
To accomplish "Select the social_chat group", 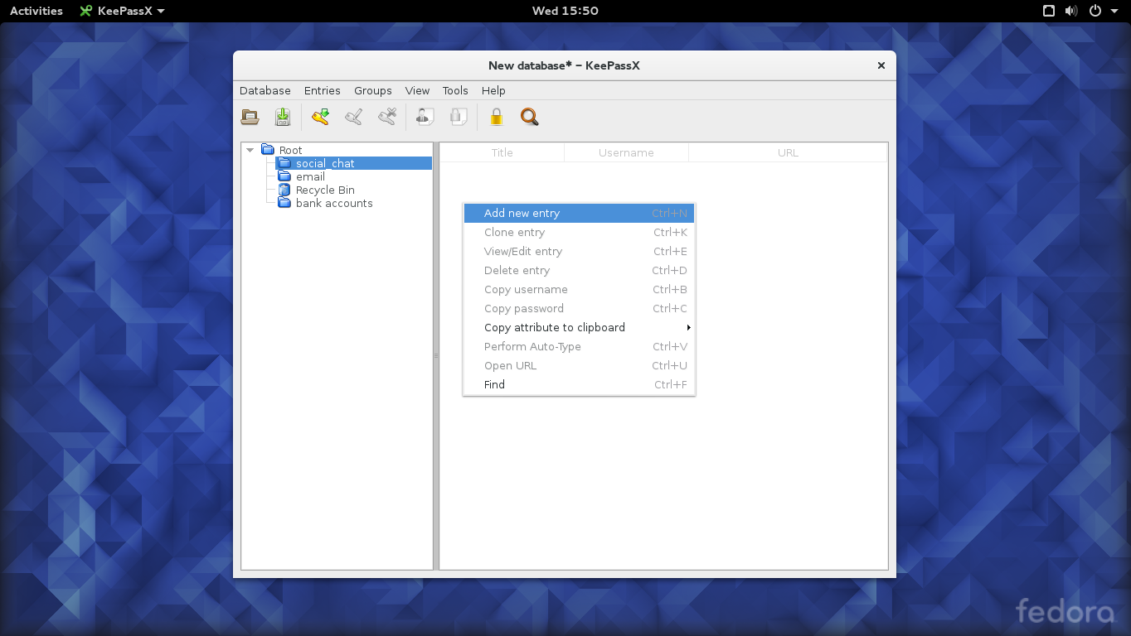I will click(325, 163).
